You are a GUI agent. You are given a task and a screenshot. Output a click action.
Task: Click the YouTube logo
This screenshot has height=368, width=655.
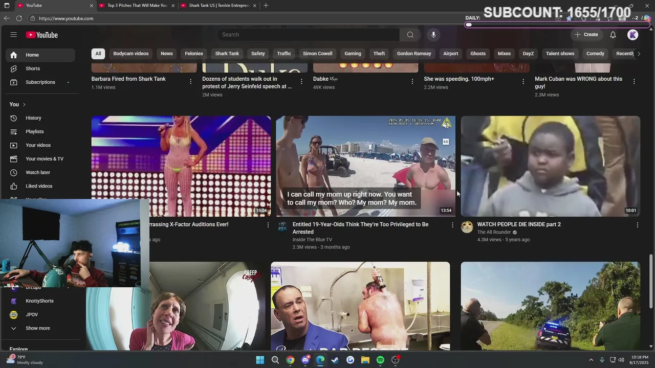coord(42,35)
